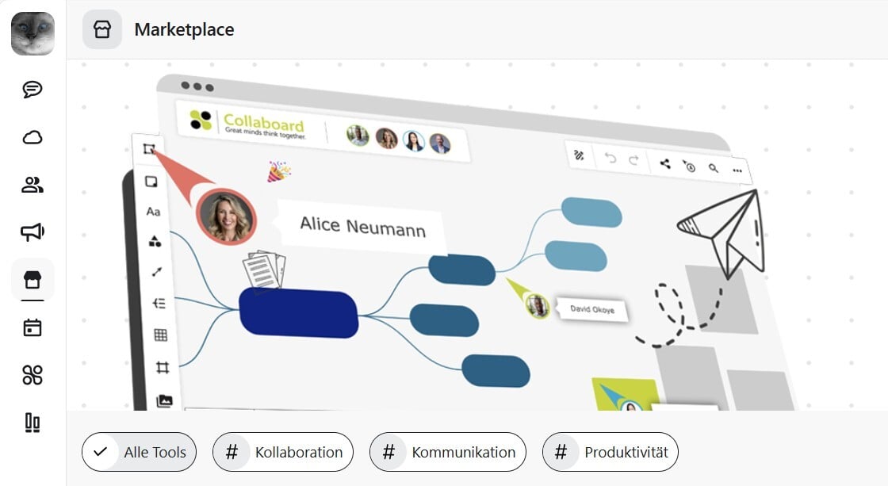
Task: Filter by Kollaboration tag
Action: pos(283,453)
